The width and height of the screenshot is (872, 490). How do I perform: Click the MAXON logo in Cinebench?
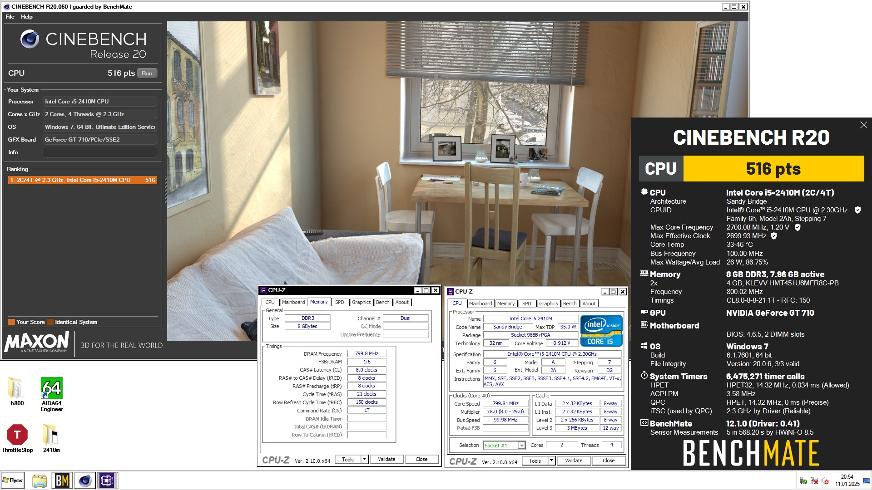point(37,342)
